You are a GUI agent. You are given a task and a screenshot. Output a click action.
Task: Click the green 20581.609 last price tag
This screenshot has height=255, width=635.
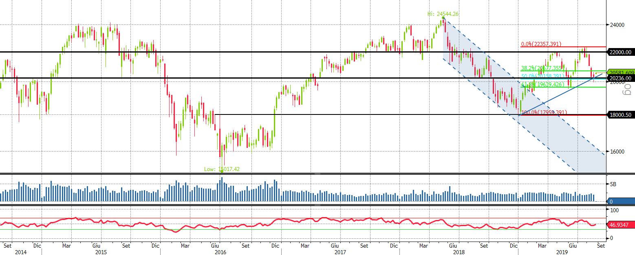[x=621, y=72]
